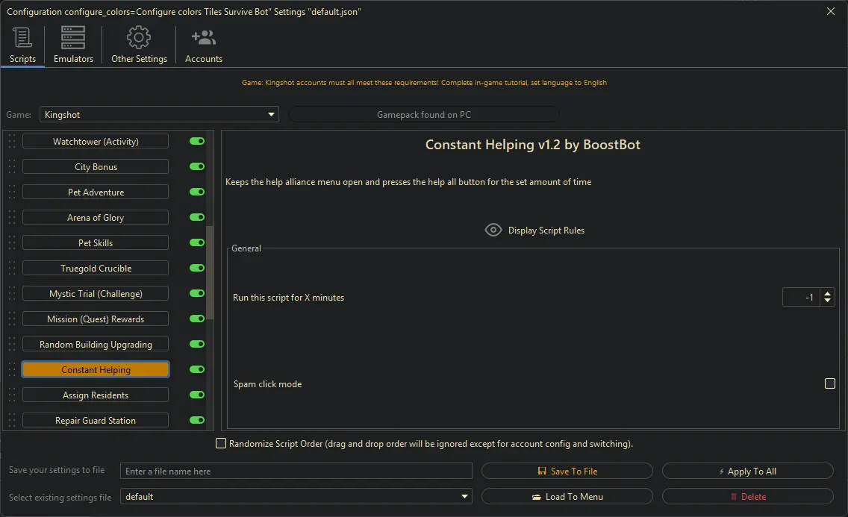The width and height of the screenshot is (848, 517).
Task: Click the Display Script Rules eye icon
Action: click(x=493, y=230)
